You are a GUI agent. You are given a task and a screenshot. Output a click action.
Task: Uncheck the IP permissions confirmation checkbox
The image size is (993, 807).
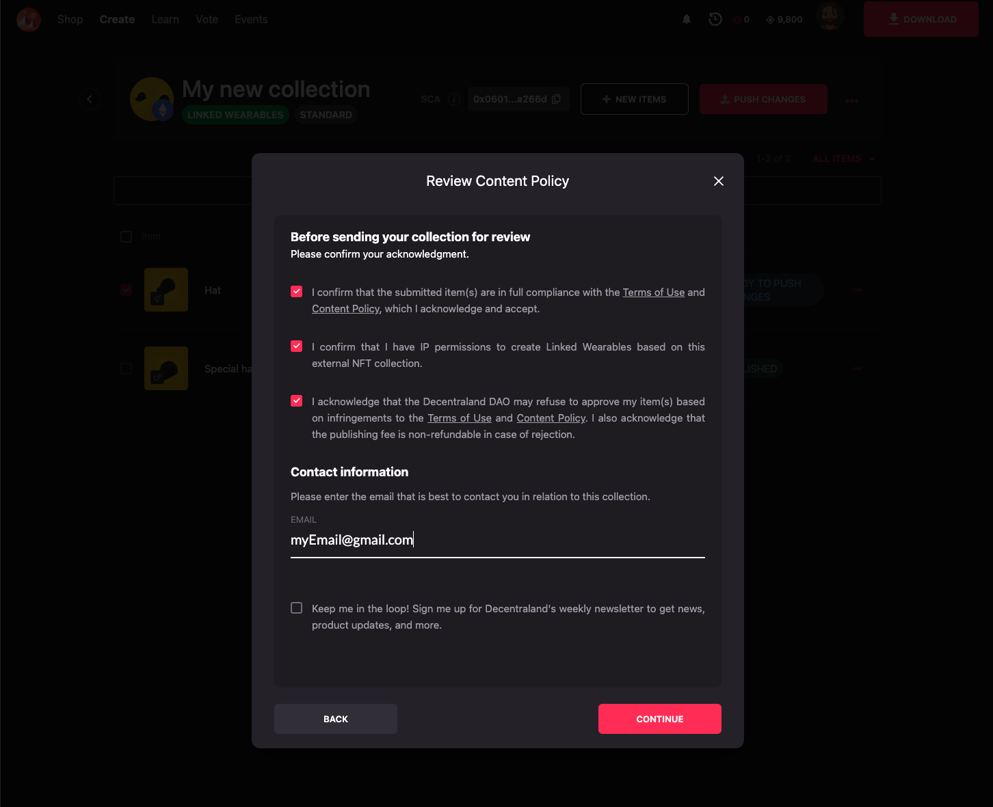[x=297, y=346]
